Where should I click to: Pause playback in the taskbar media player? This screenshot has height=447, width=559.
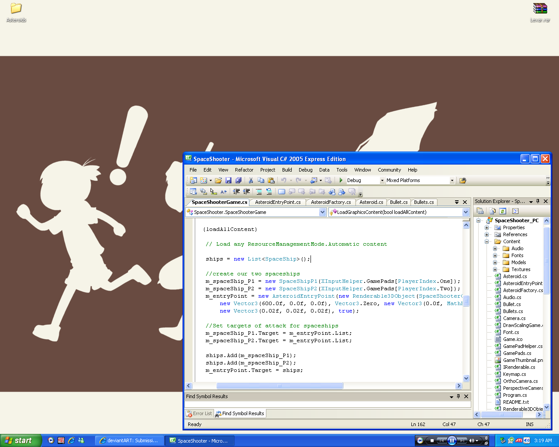(x=452, y=440)
